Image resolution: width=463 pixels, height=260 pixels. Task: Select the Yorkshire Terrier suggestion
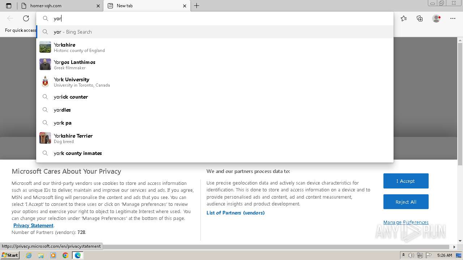click(215, 138)
